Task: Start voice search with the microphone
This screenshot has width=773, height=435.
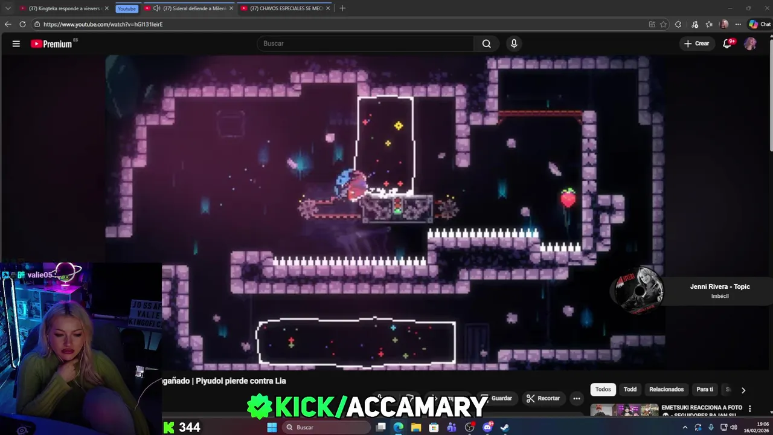Action: click(x=514, y=43)
